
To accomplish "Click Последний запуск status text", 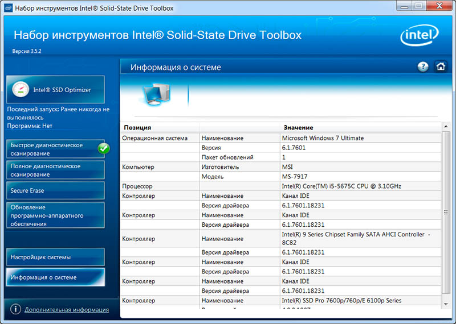I will click(x=58, y=114).
